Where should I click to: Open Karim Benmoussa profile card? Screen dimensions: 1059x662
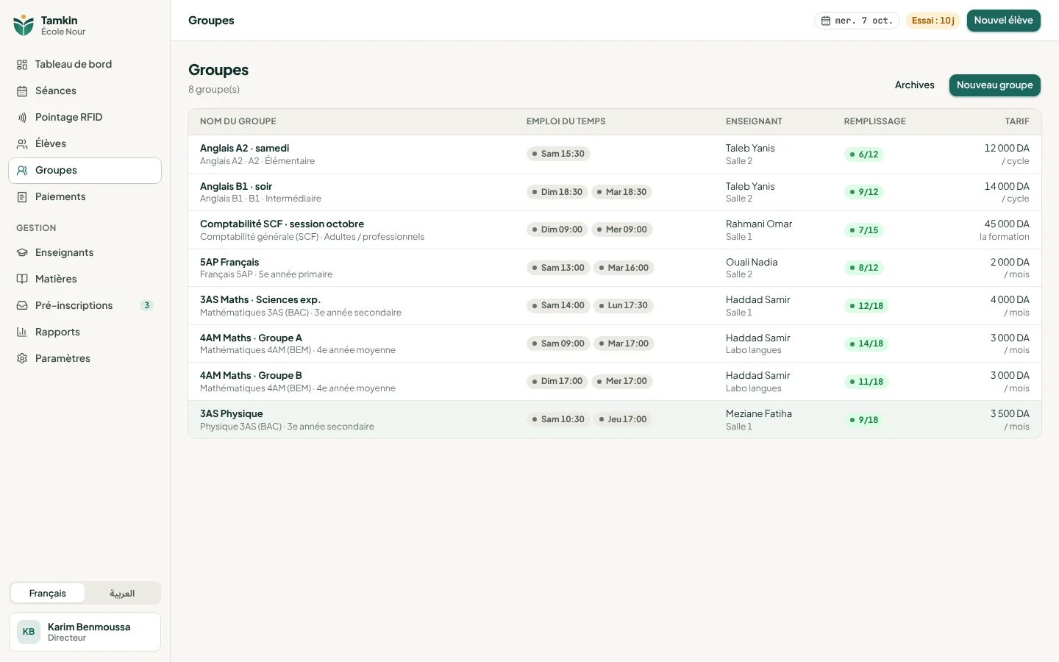(x=85, y=632)
